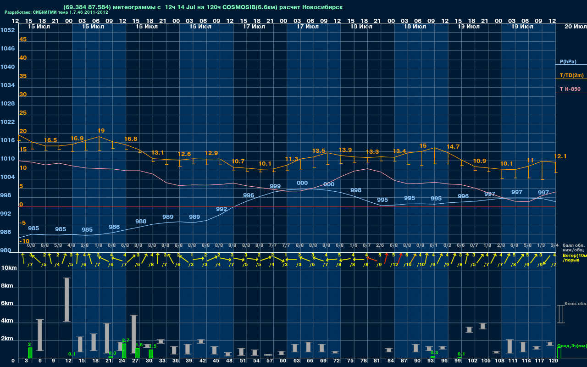
Task: Click temperature value '10.9'
Action: [480, 161]
